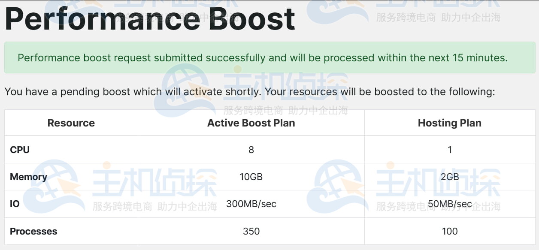Select the 100 processes hosting value
Screen dimensions: 539x250
point(449,231)
